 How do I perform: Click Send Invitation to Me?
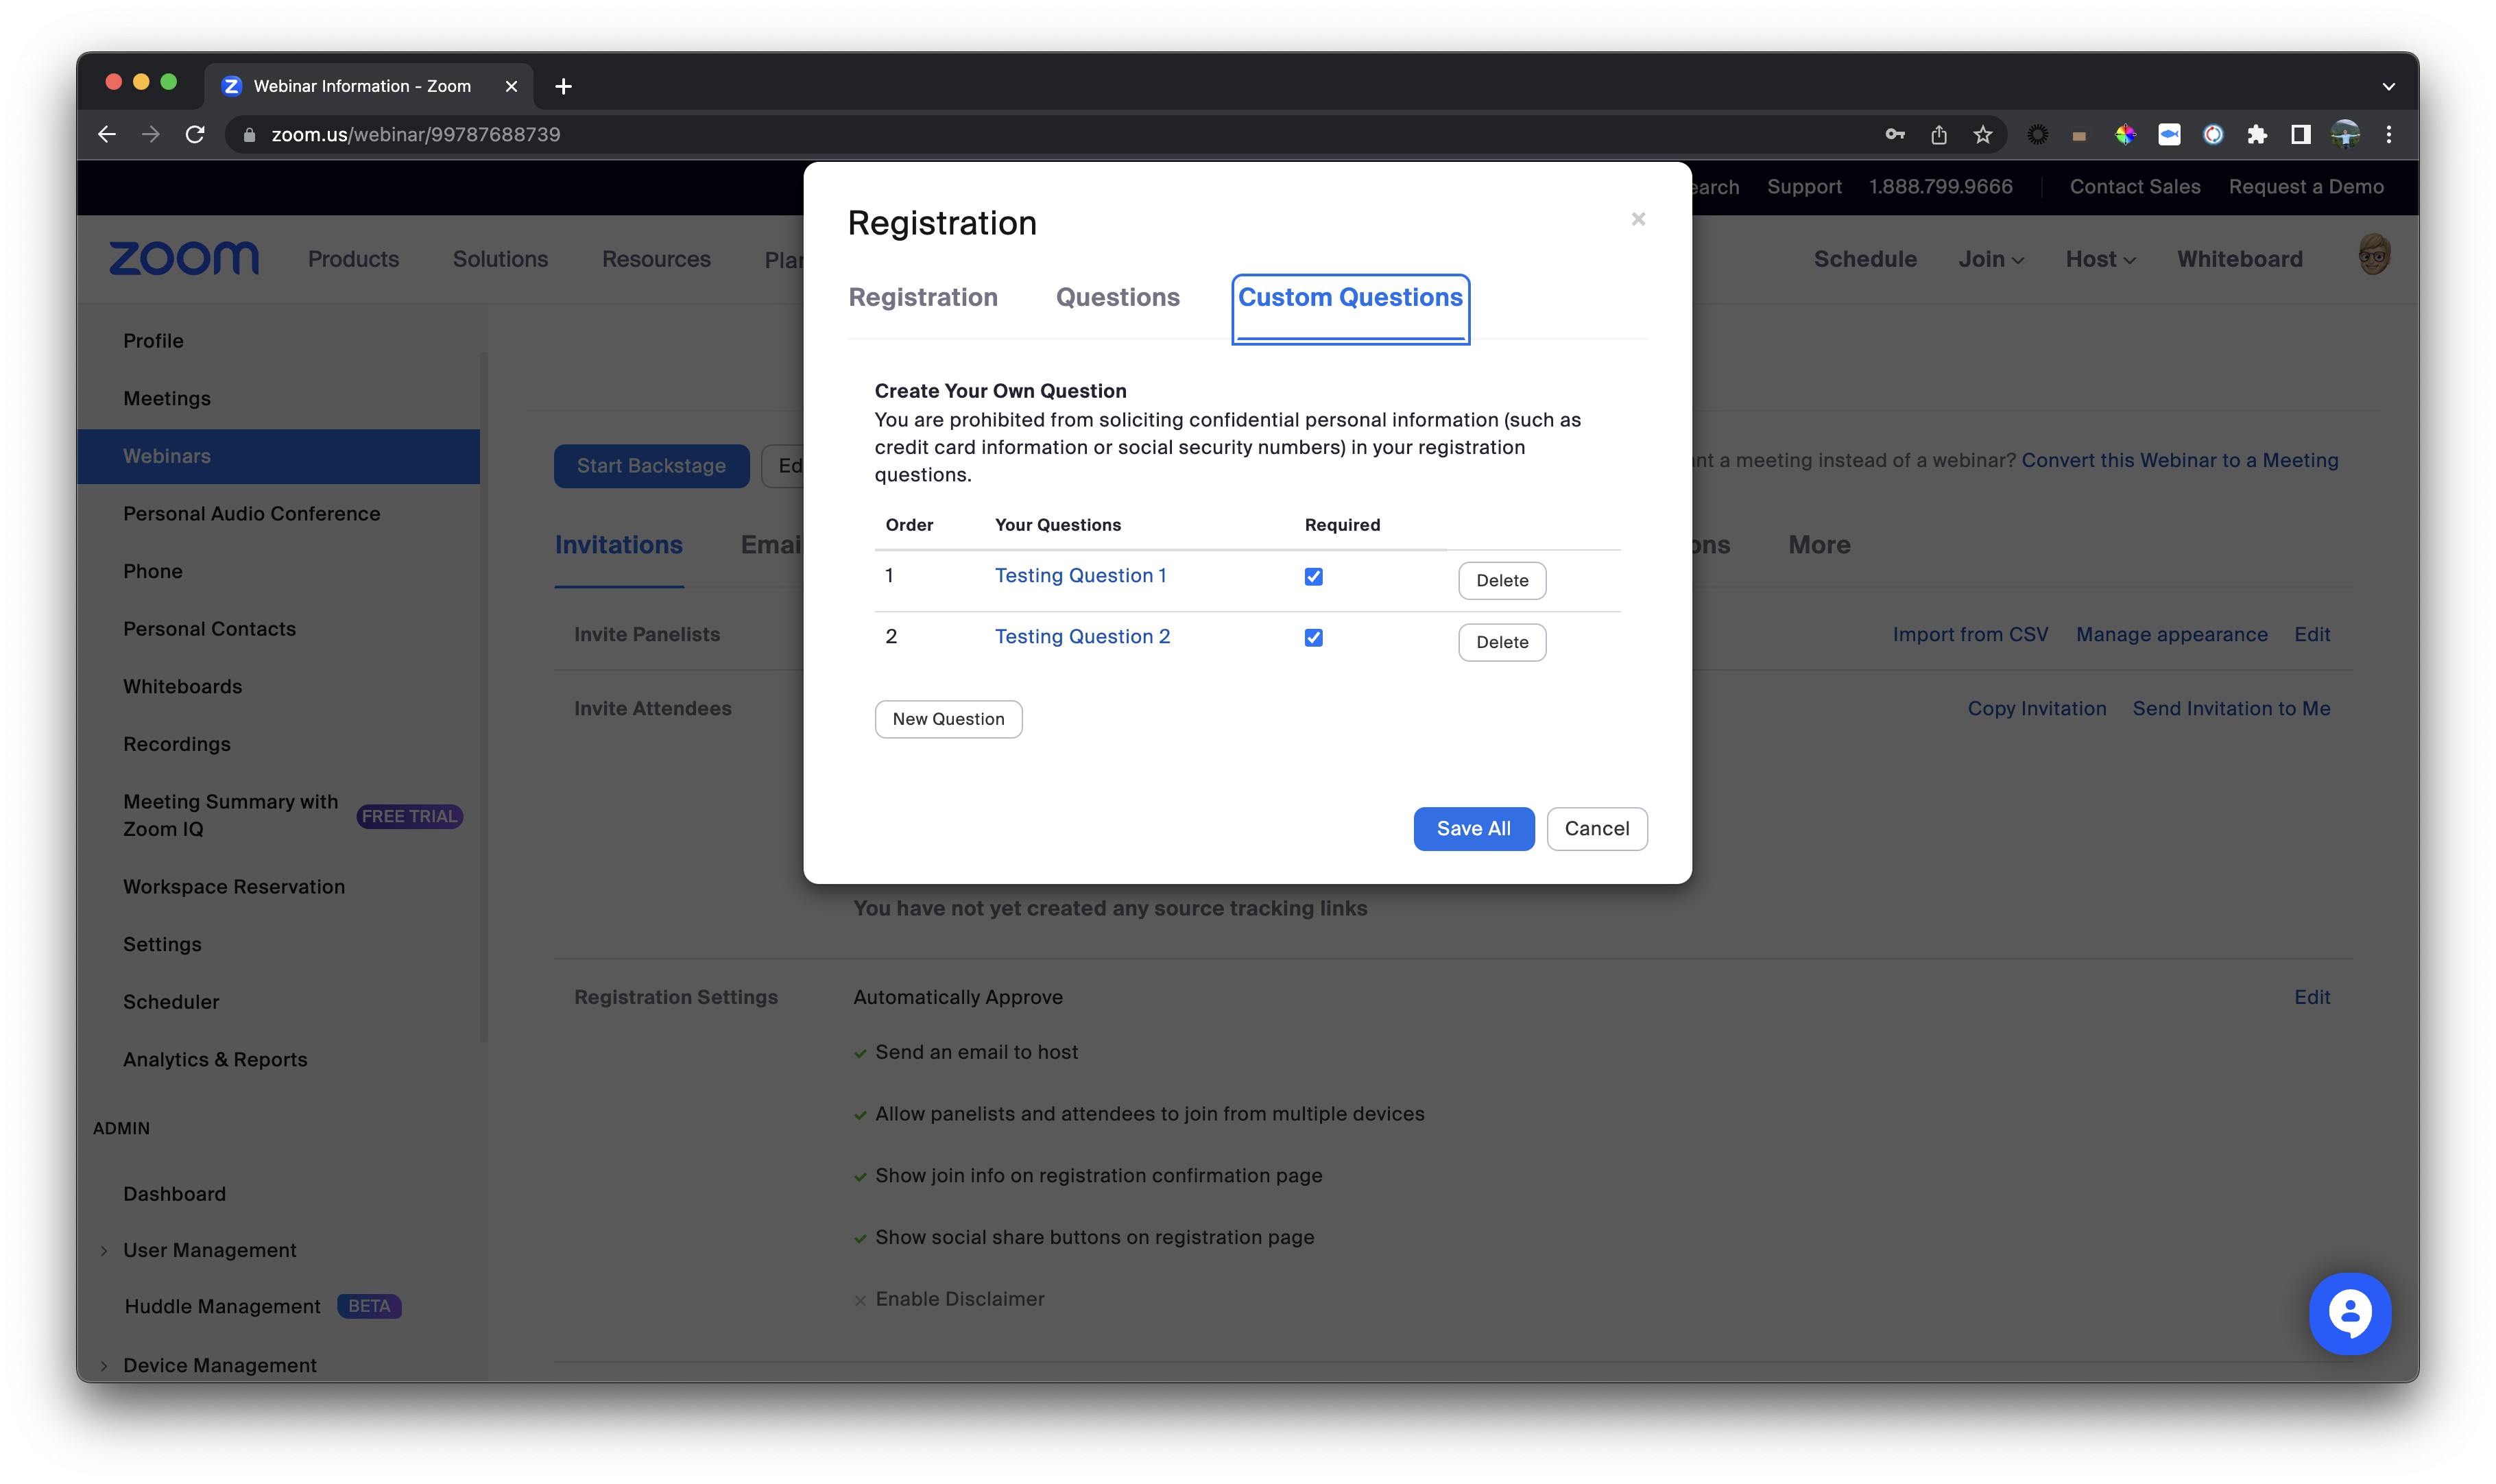point(2230,708)
